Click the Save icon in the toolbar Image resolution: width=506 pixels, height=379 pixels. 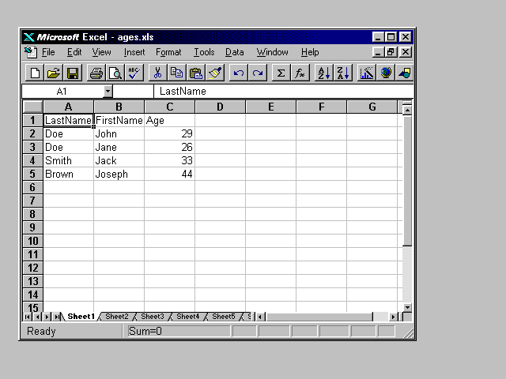[x=73, y=73]
